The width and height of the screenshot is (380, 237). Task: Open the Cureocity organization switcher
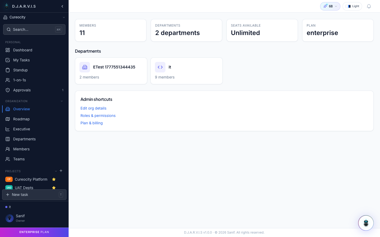click(34, 17)
